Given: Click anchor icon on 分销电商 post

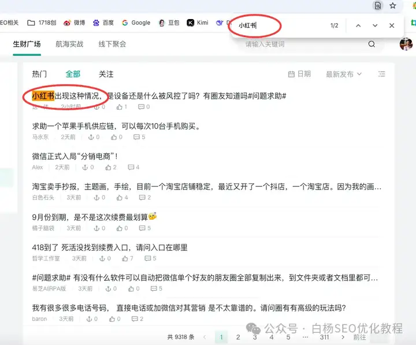Looking at the screenshot, I should point(85,168).
